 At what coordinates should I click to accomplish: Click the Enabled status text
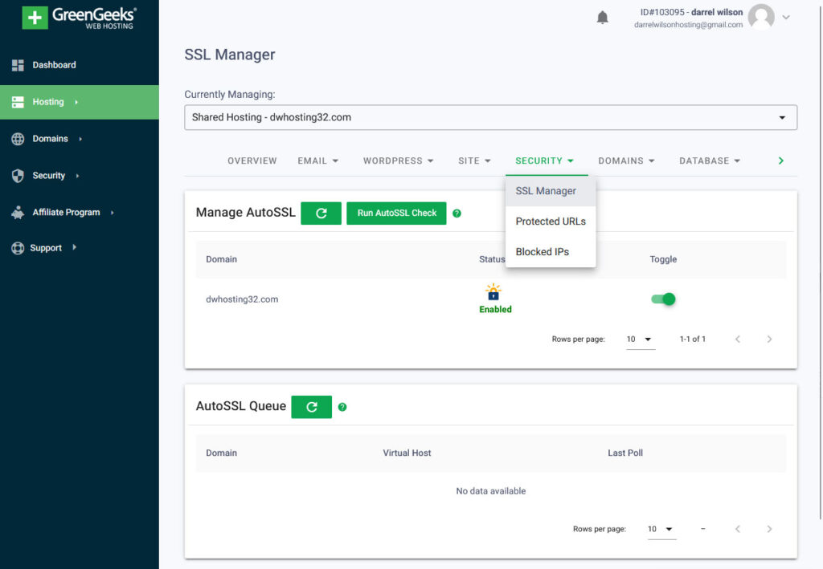click(495, 310)
